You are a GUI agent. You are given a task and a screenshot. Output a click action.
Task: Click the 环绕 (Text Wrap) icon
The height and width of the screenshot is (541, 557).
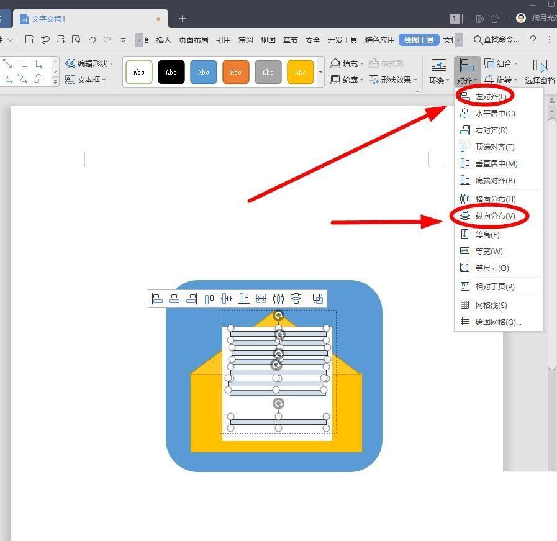tap(438, 64)
